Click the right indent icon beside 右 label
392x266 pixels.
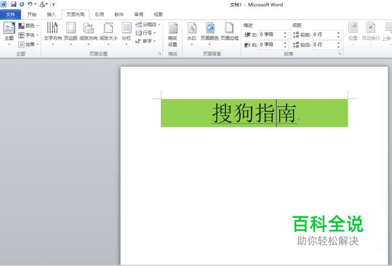pyautogui.click(x=247, y=45)
